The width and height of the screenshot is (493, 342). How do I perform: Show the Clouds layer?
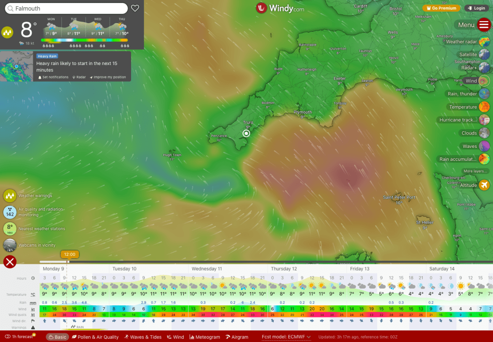pyautogui.click(x=484, y=133)
